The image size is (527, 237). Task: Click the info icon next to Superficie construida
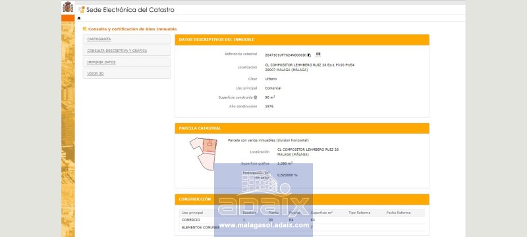pos(256,97)
